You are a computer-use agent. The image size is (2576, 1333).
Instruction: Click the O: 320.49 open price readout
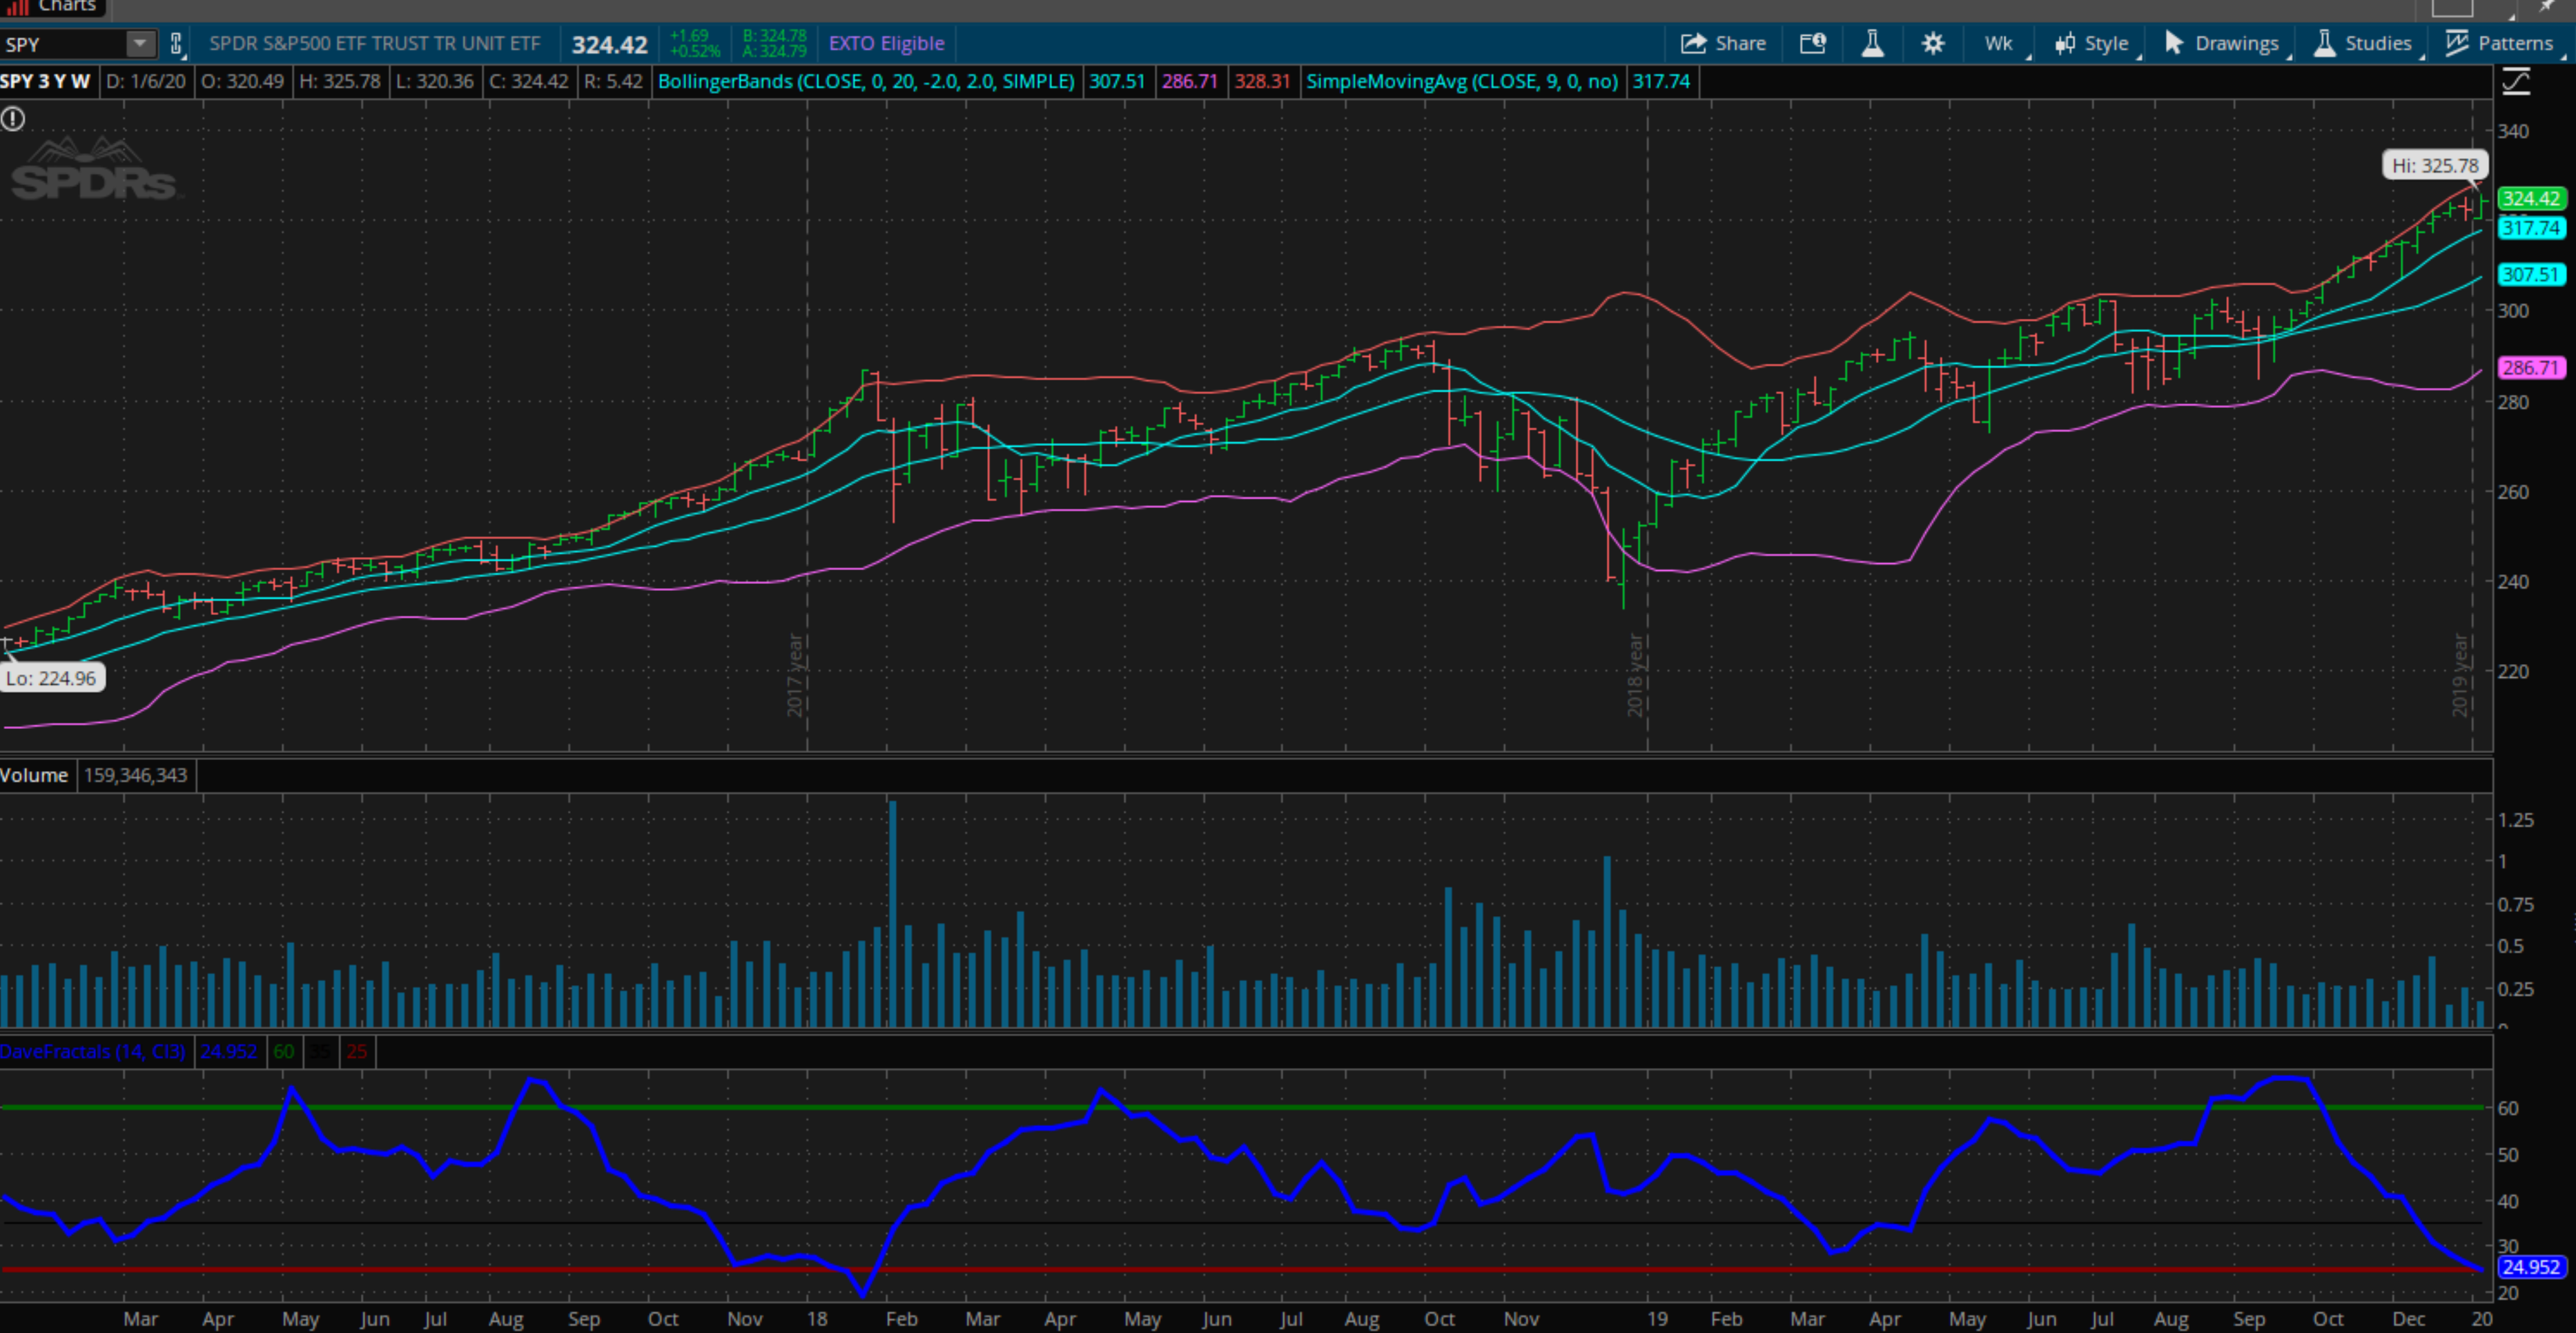click(243, 81)
